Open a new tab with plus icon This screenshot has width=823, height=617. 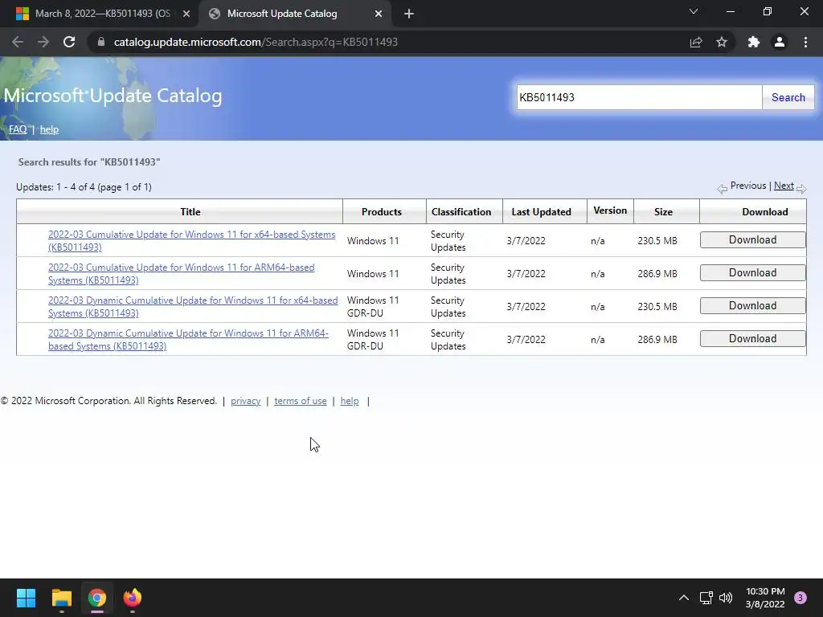(x=409, y=14)
